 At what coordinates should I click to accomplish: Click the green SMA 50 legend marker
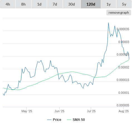(69, 120)
